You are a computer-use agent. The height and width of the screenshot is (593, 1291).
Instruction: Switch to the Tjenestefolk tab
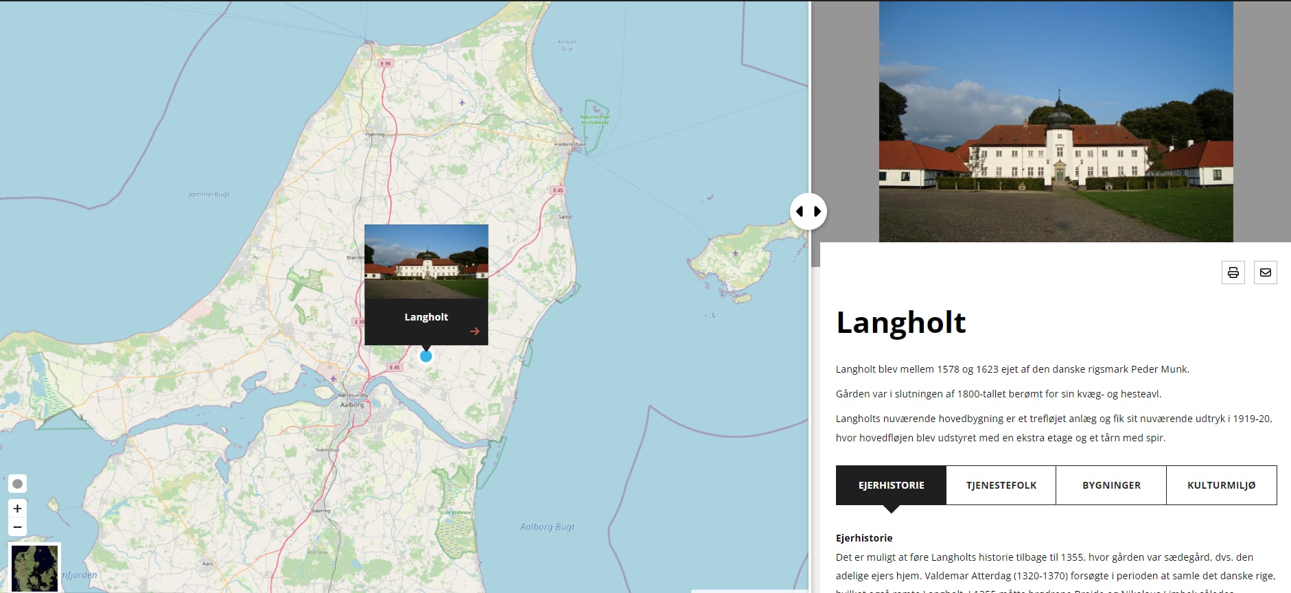click(1001, 485)
